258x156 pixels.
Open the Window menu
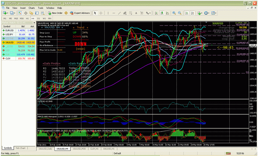50,8
